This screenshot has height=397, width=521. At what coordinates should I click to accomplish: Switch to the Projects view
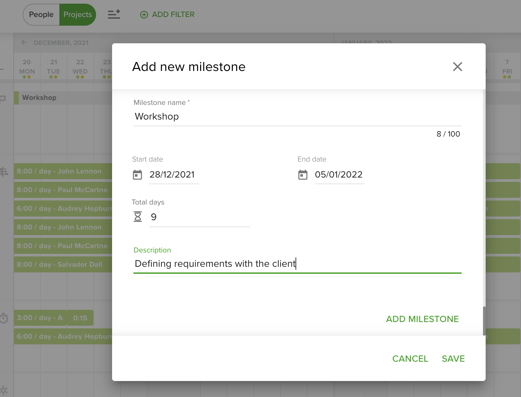point(77,14)
